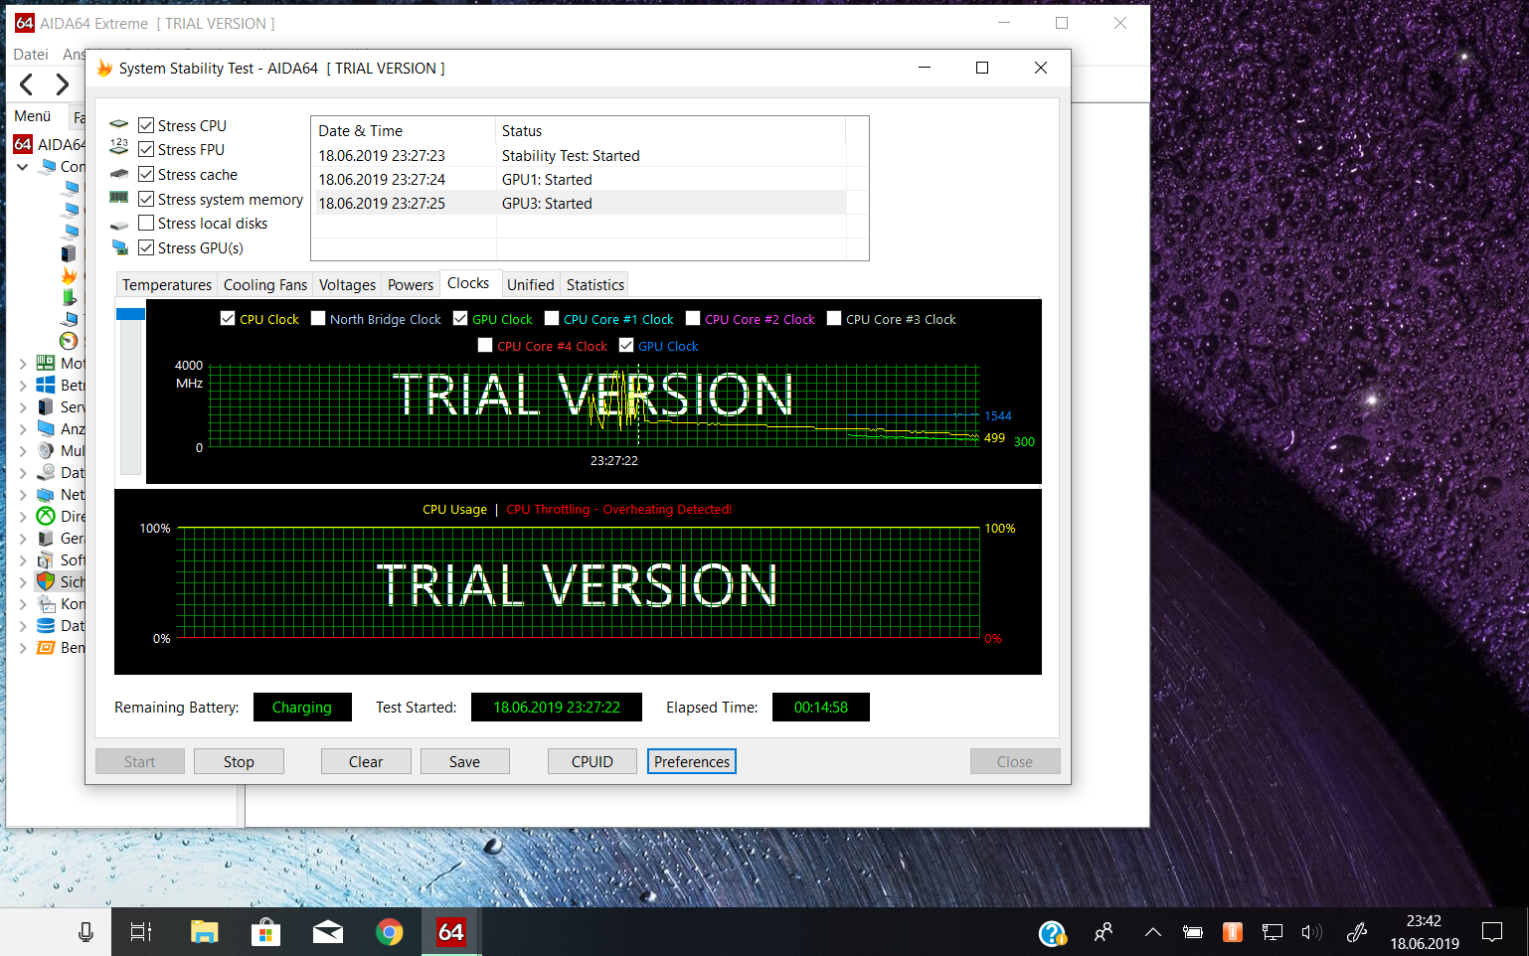Open File Explorer from taskbar
1529x956 pixels.
coord(204,932)
